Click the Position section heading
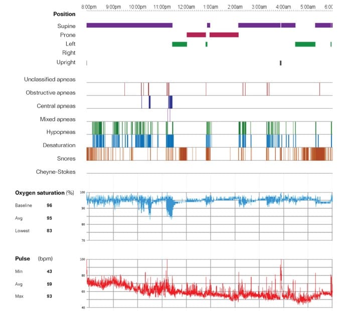Screen dimensions: 353x311 pos(64,14)
